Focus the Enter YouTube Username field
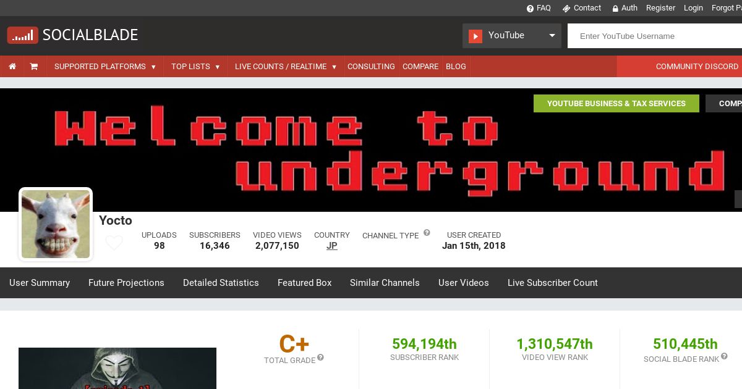Image resolution: width=742 pixels, height=389 pixels. (655, 36)
